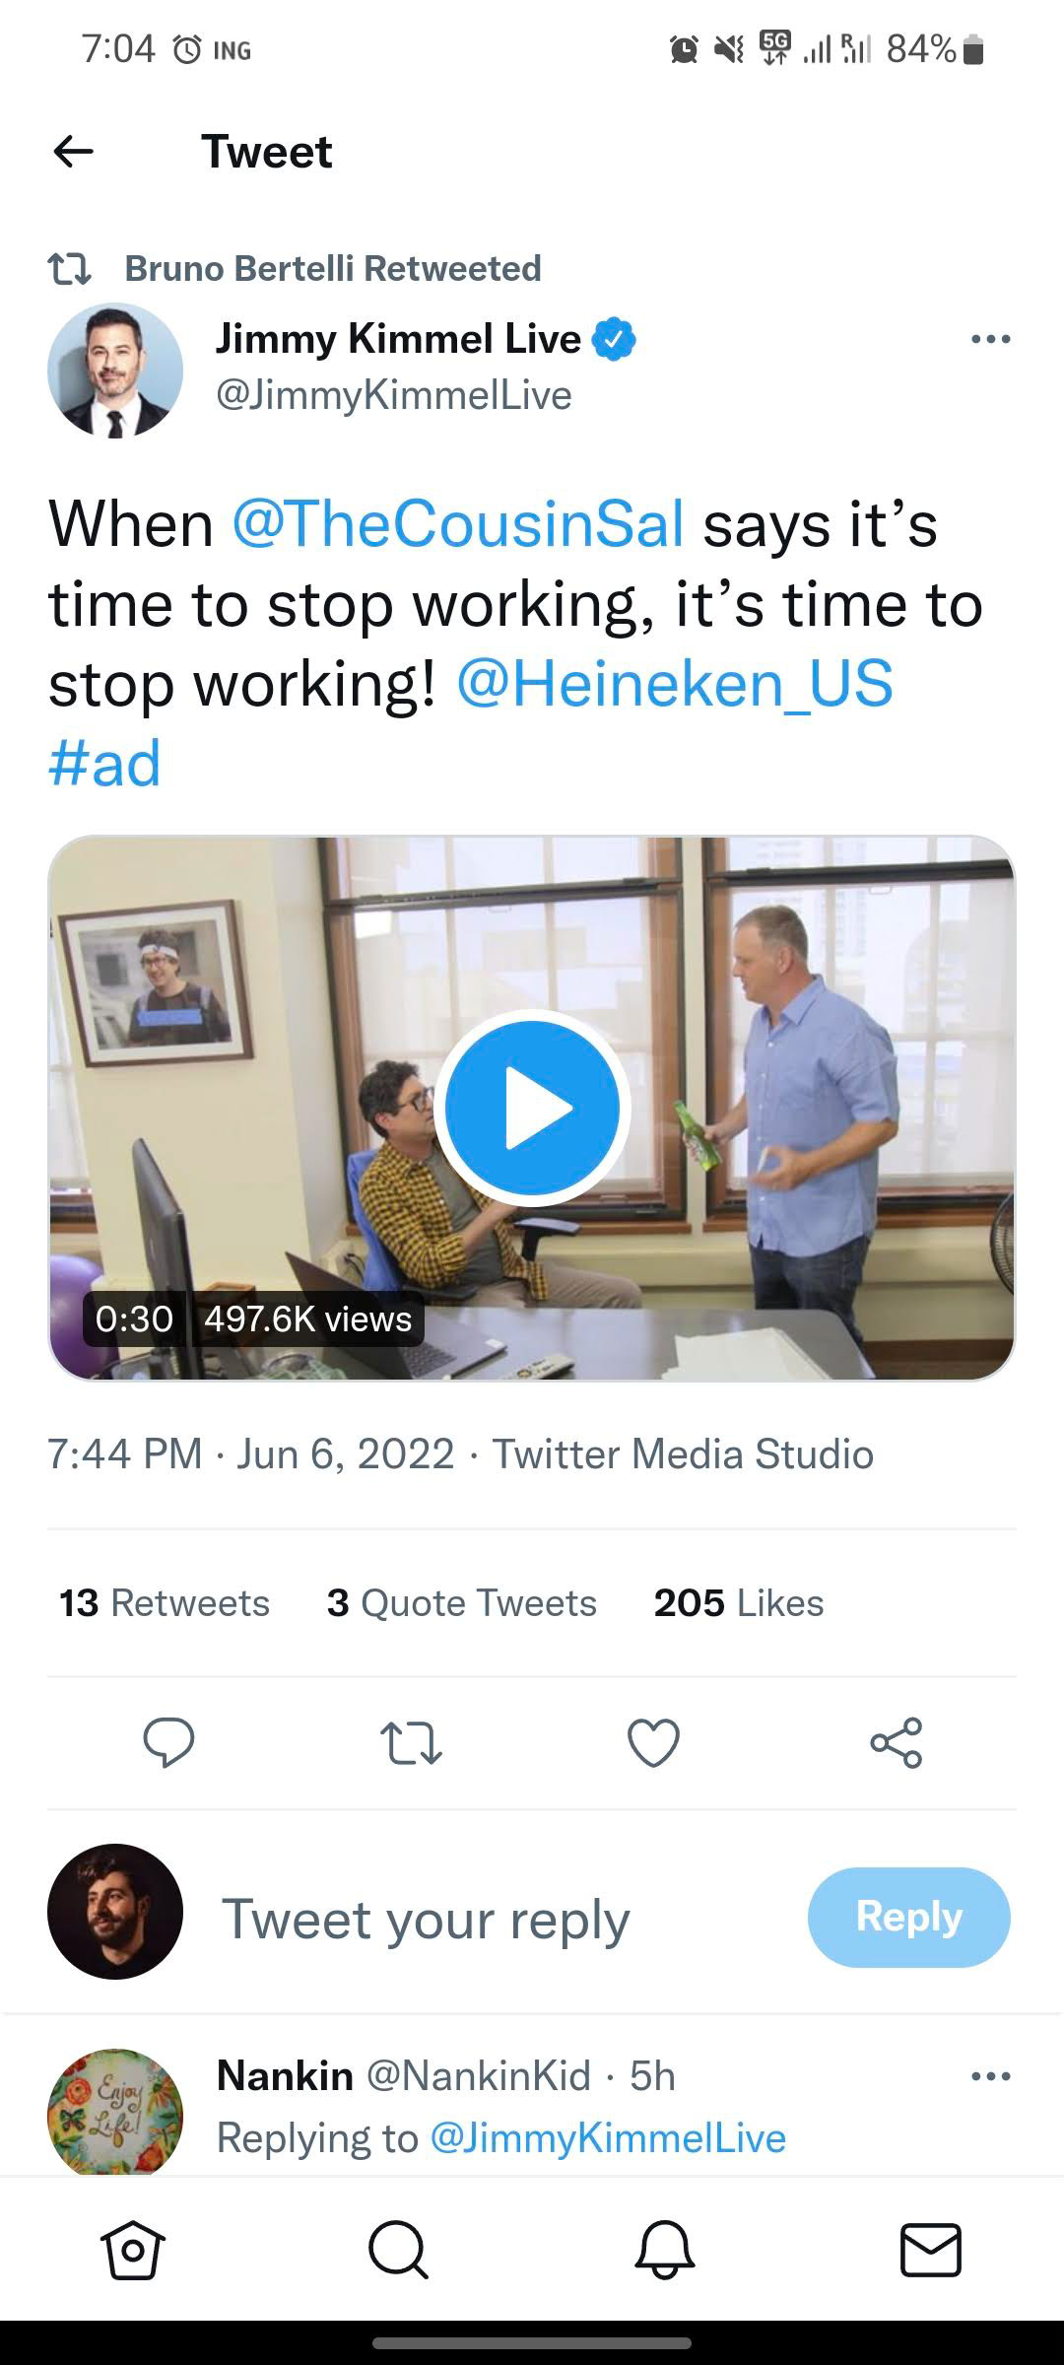The width and height of the screenshot is (1064, 2365).
Task: Like the tweet with the heart icon
Action: coord(653,1742)
